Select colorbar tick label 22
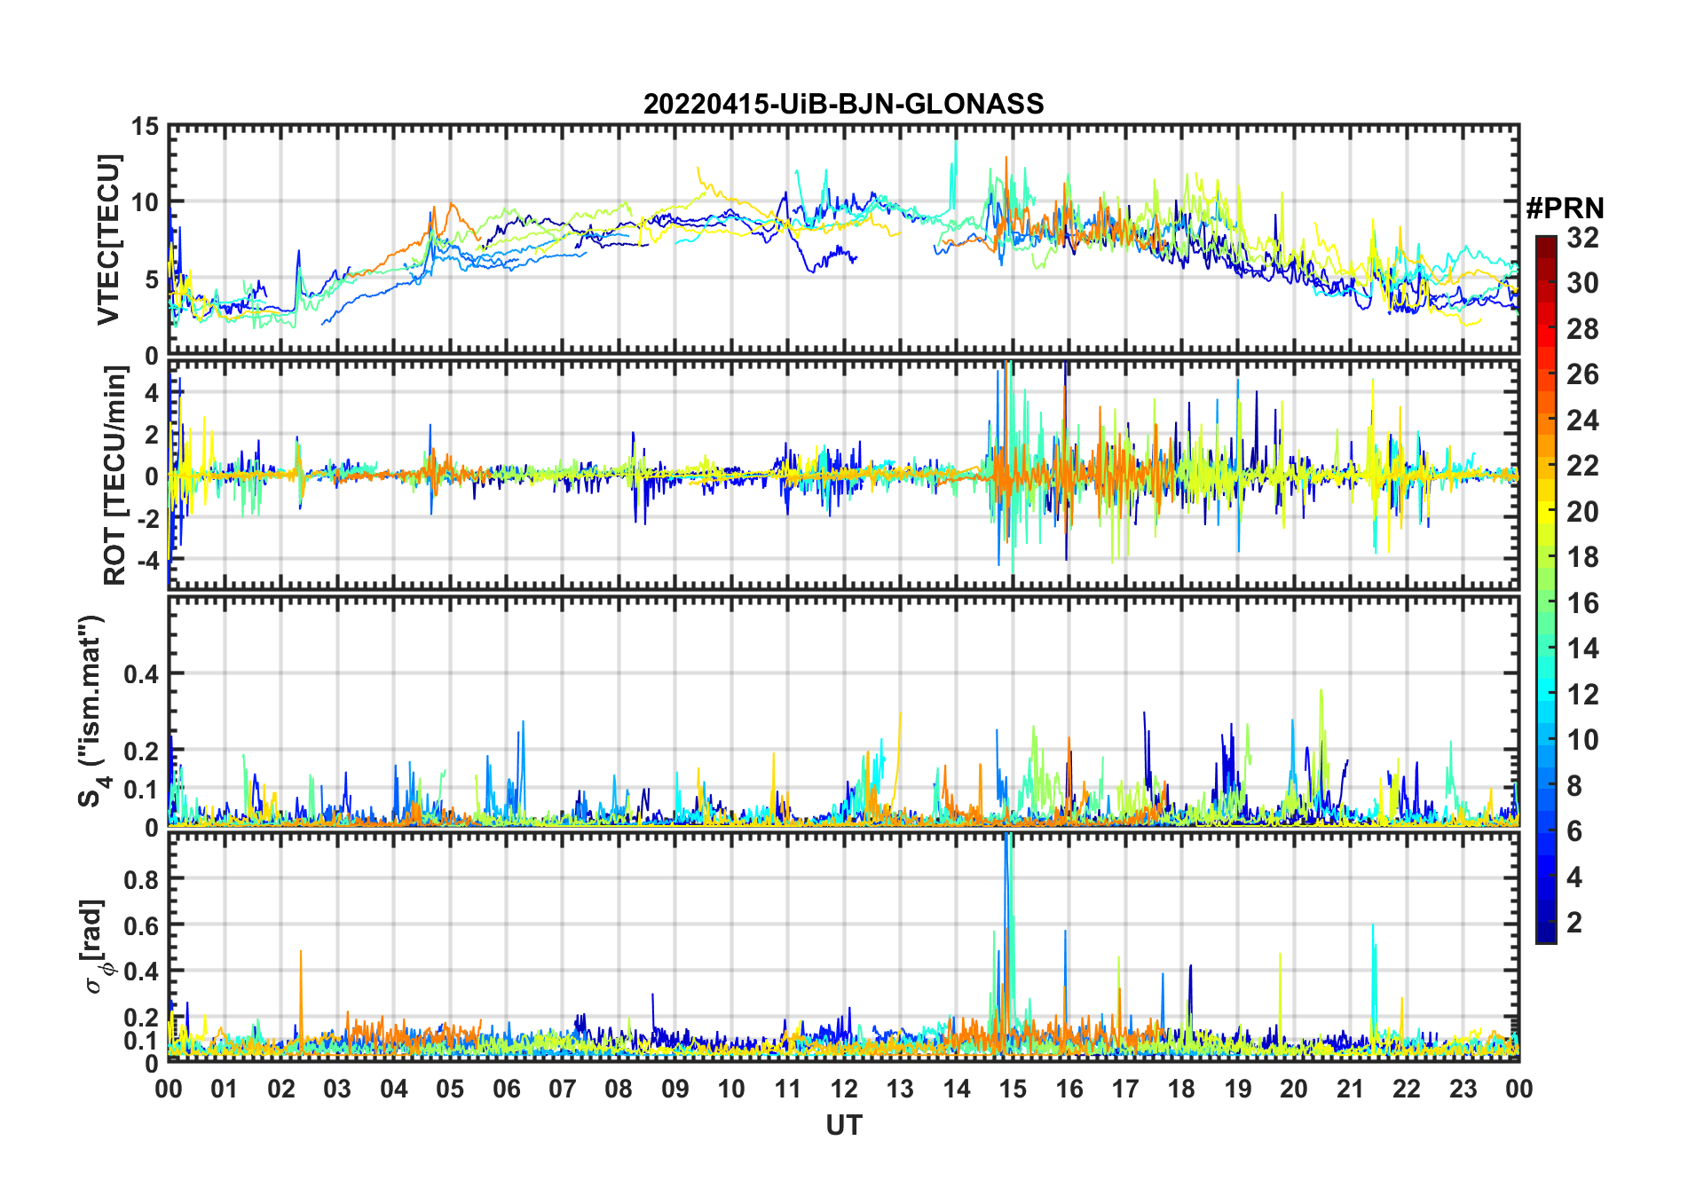This screenshot has height=1180, width=1688. pos(1582,466)
